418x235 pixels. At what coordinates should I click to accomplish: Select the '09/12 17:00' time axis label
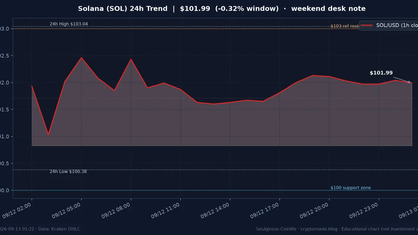coord(265,211)
